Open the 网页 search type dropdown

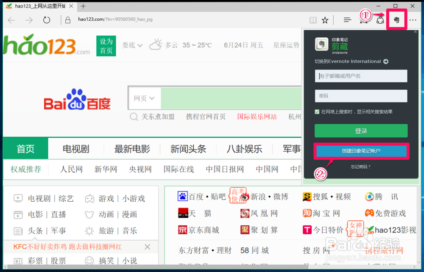point(144,98)
